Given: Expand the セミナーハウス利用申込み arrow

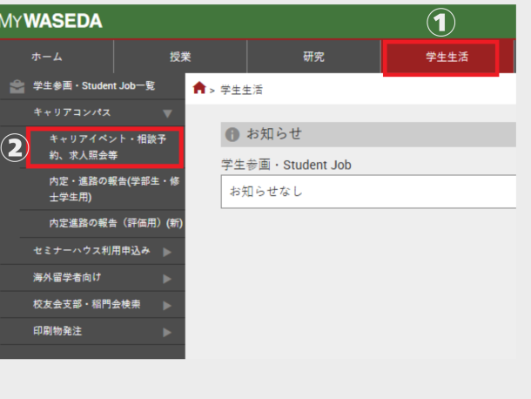Looking at the screenshot, I should pos(167,252).
